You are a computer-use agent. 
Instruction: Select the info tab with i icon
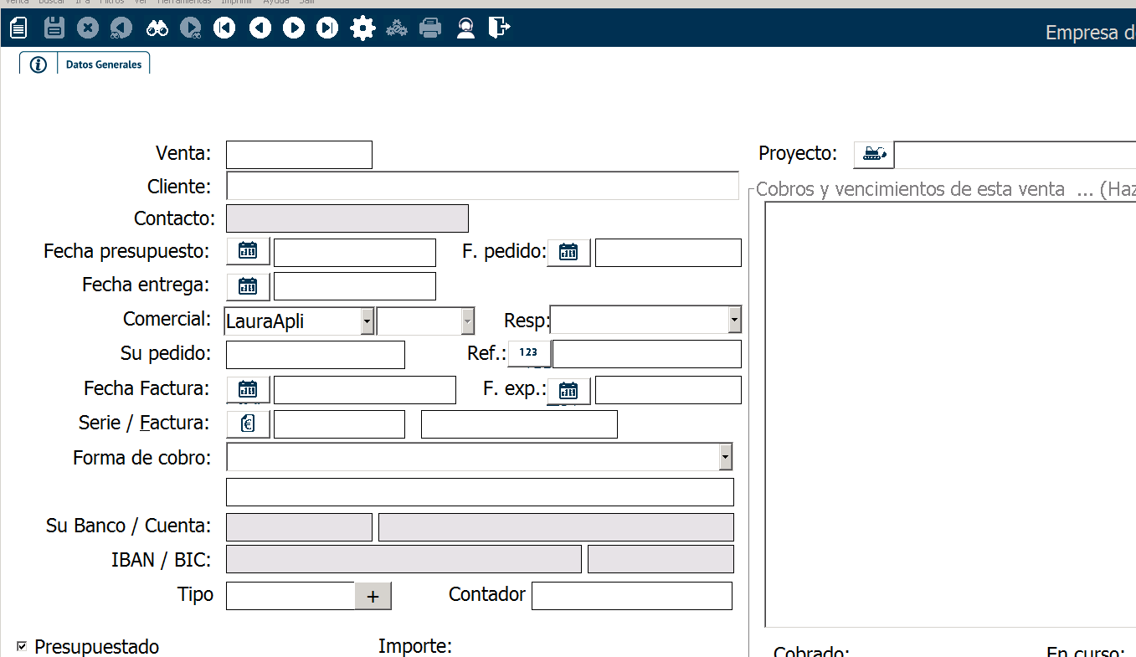(38, 64)
